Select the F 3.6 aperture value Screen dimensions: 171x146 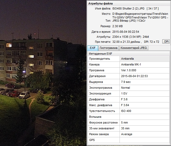(124, 99)
